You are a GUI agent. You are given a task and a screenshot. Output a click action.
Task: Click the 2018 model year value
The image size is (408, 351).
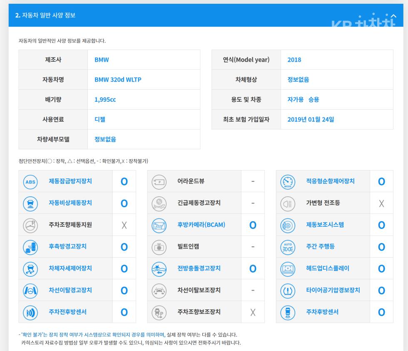click(294, 60)
